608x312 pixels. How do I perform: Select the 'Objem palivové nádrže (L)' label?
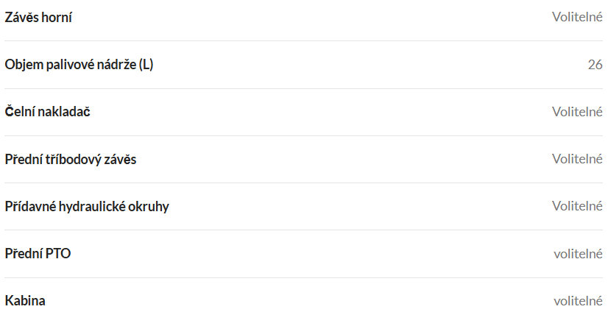(x=79, y=65)
